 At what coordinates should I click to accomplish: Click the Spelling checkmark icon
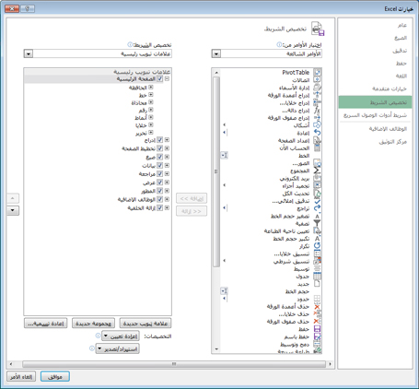click(x=317, y=201)
